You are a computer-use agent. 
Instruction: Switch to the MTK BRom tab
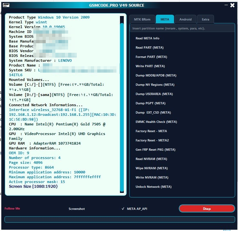click(x=142, y=19)
